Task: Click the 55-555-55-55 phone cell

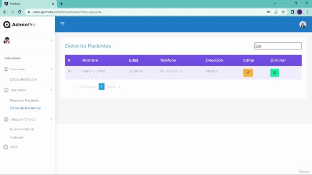Action: 171,71
